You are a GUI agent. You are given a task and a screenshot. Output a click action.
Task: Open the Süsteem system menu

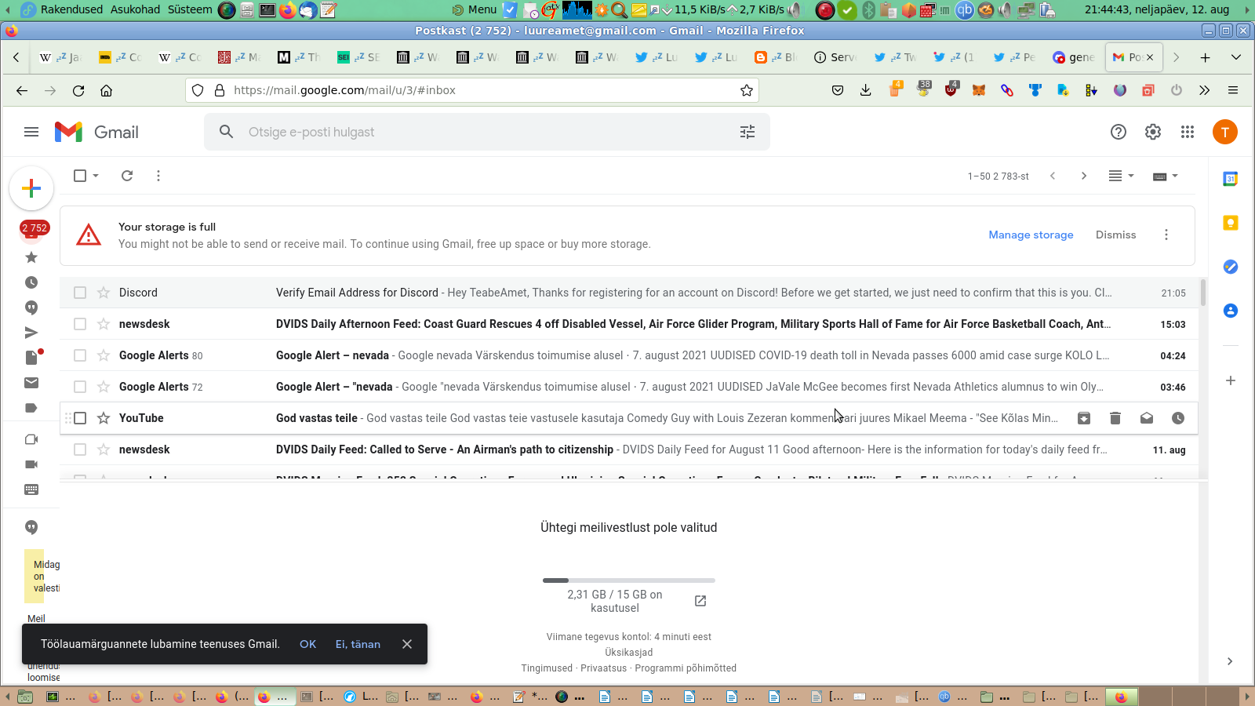point(190,9)
